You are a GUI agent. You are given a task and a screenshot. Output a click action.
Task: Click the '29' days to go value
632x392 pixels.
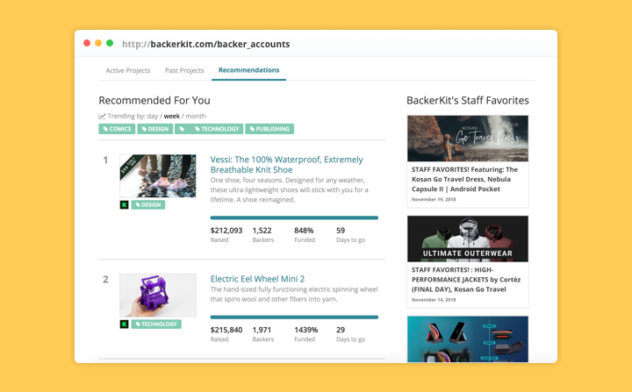(x=341, y=330)
